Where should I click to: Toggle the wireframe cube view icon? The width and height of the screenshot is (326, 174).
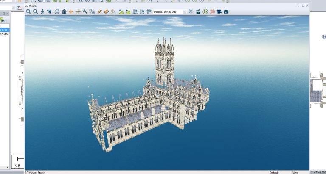[x=57, y=11]
